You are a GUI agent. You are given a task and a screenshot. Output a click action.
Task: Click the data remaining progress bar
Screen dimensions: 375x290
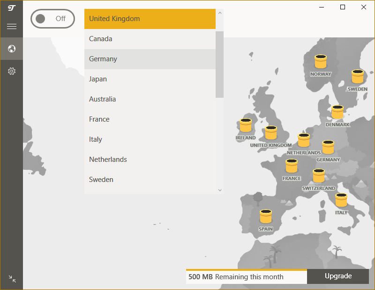point(246,270)
